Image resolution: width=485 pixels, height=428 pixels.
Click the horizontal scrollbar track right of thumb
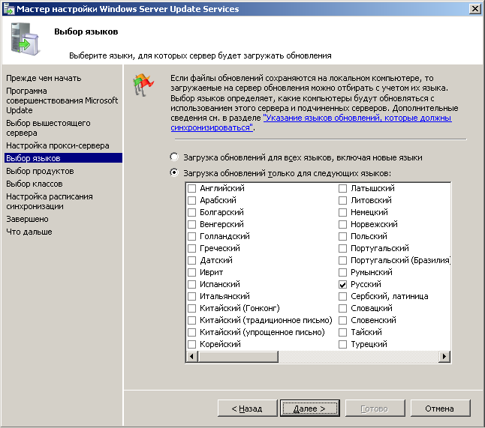(x=359, y=356)
